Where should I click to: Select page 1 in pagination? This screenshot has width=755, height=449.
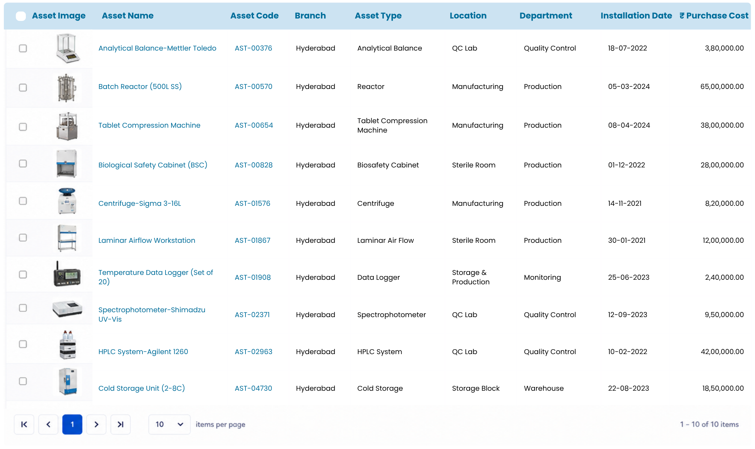pos(72,424)
